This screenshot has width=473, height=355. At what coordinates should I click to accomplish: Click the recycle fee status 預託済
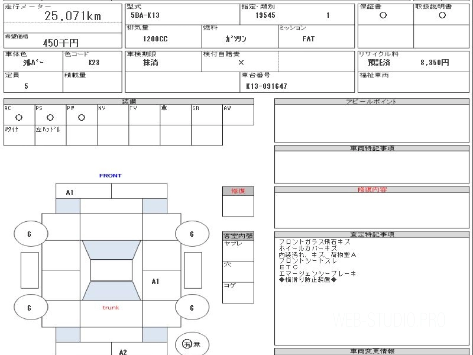tap(379, 62)
